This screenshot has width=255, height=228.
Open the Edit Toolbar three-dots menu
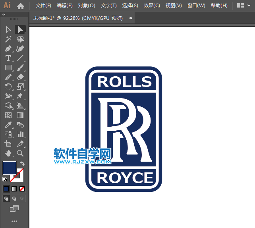[x=14, y=221]
